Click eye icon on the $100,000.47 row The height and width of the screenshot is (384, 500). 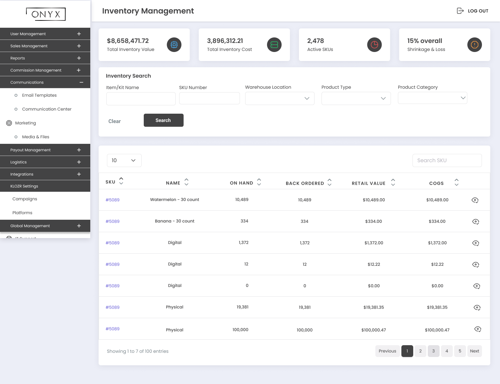point(477,329)
